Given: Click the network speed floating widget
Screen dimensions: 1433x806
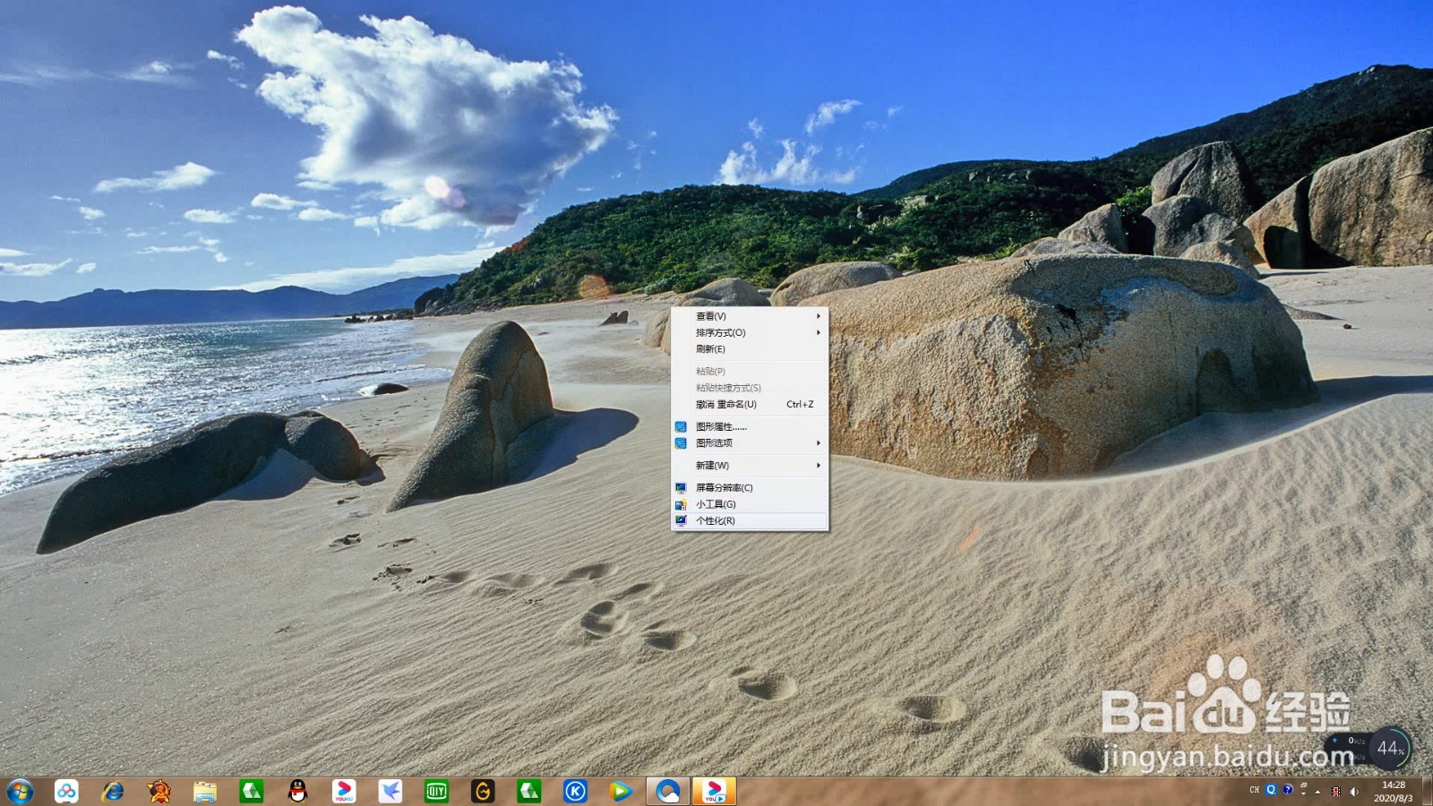Looking at the screenshot, I should [1348, 749].
